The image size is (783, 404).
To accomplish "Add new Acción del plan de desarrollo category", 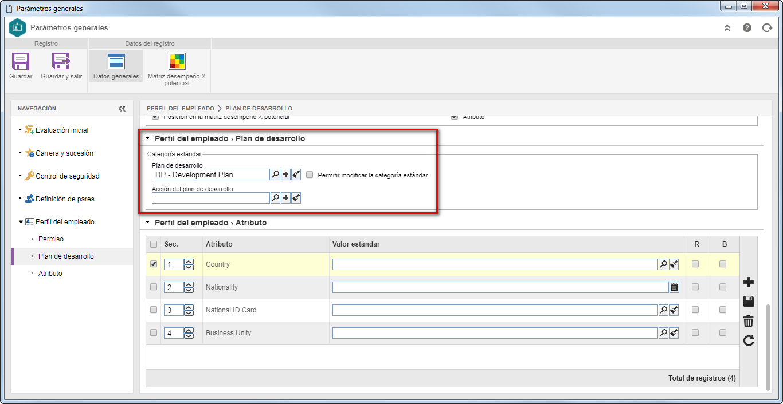I will [x=285, y=198].
